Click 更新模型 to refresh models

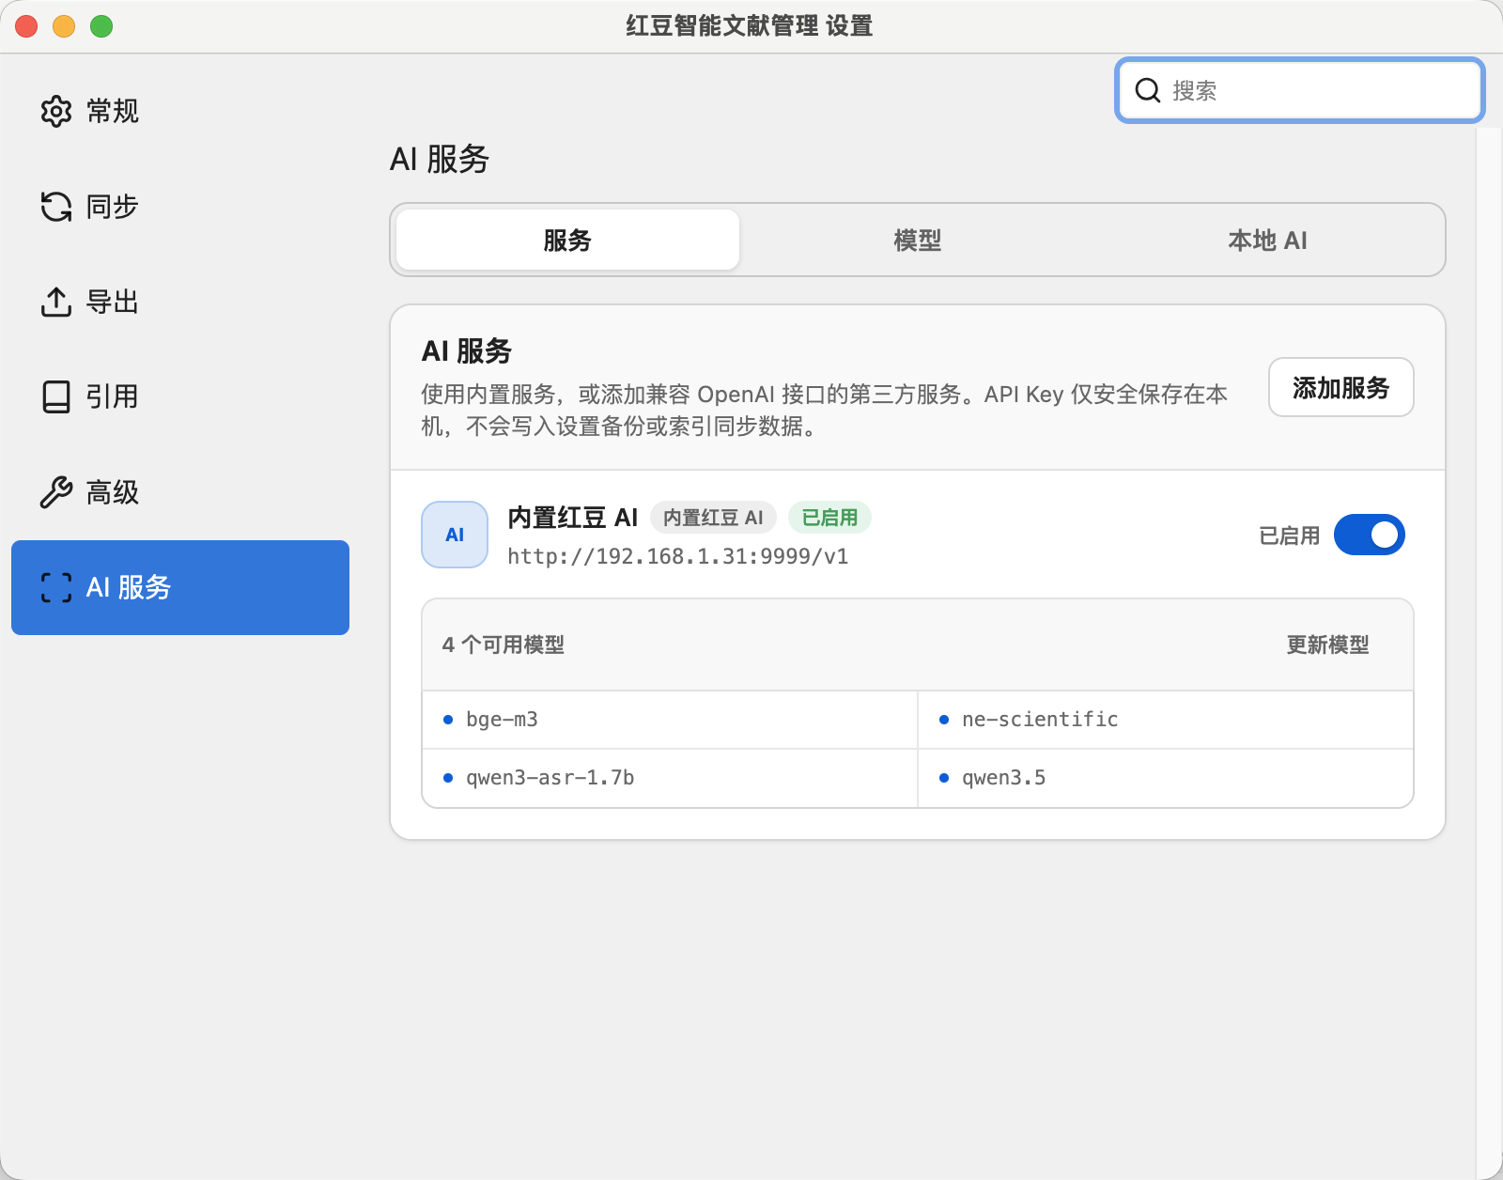(x=1327, y=644)
